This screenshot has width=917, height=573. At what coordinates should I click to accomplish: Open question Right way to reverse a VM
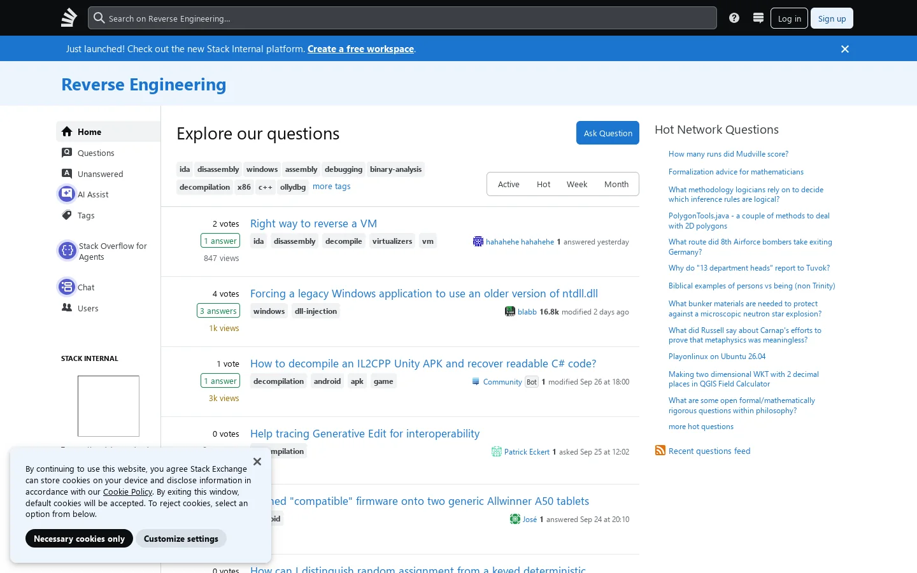(x=313, y=223)
